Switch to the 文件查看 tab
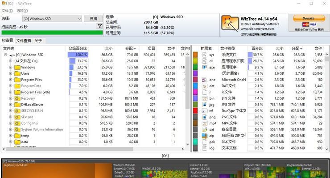Image resolution: width=330 pixels, height=178 pixels. pyautogui.click(x=24, y=41)
